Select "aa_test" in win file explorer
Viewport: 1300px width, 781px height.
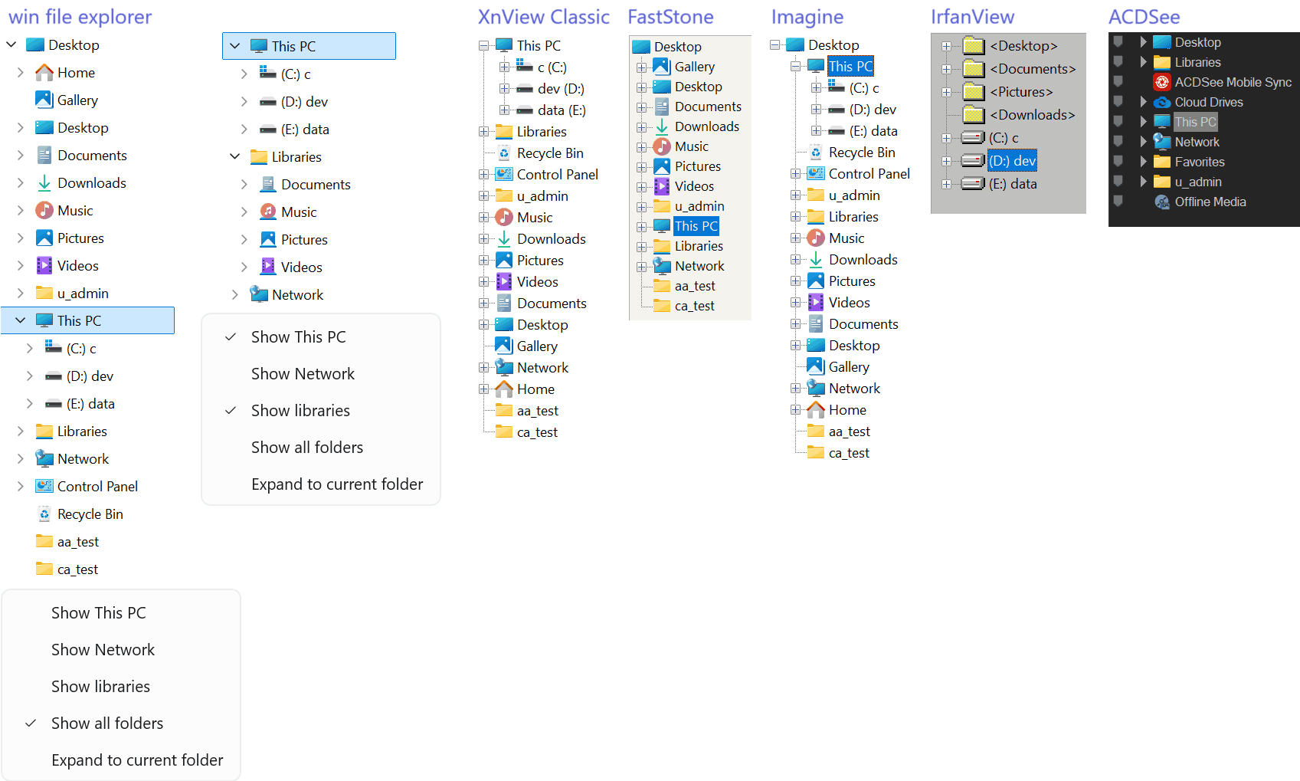pyautogui.click(x=78, y=542)
